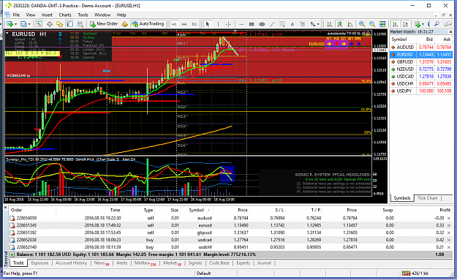Screen dimensions: 457x280
Task: Toggle Chart Shift icon
Action: coord(405,24)
